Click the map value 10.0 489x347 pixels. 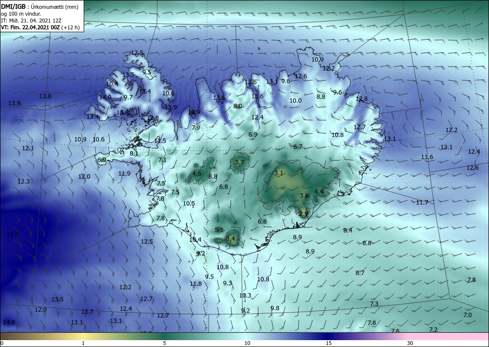[295, 100]
